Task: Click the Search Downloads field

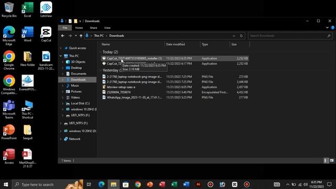Action: [290, 36]
